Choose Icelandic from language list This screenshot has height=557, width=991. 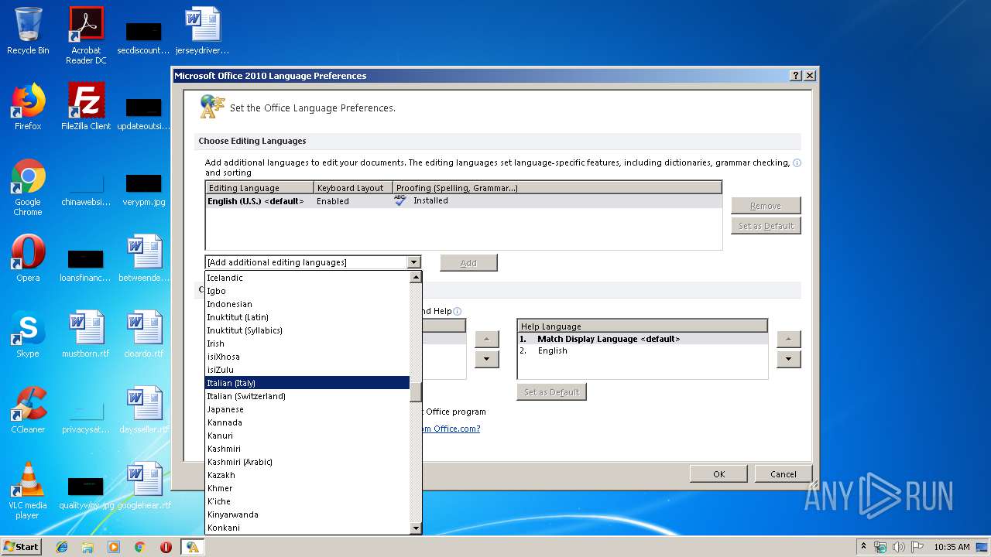[x=307, y=278]
